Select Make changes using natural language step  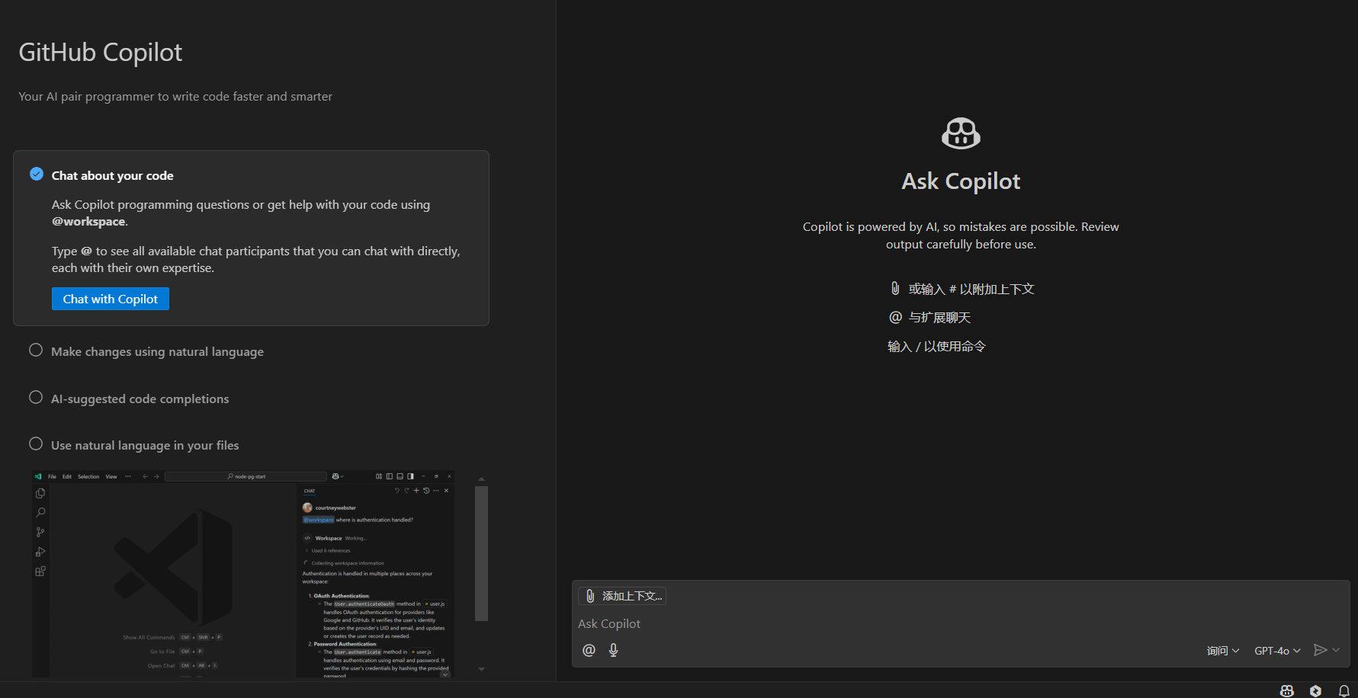[x=157, y=351]
